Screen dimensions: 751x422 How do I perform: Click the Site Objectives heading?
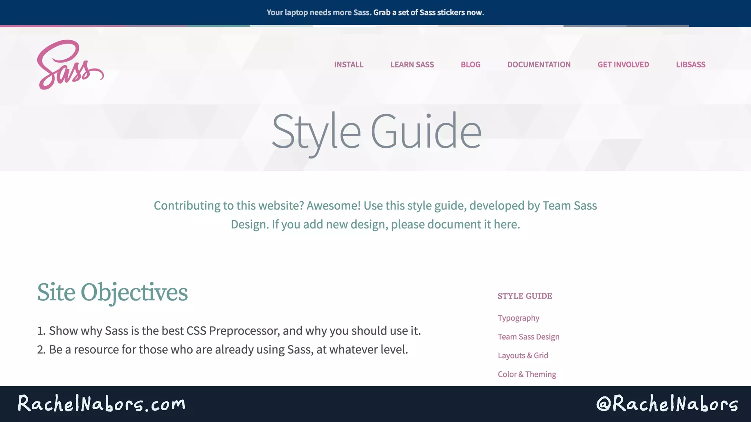coord(112,292)
